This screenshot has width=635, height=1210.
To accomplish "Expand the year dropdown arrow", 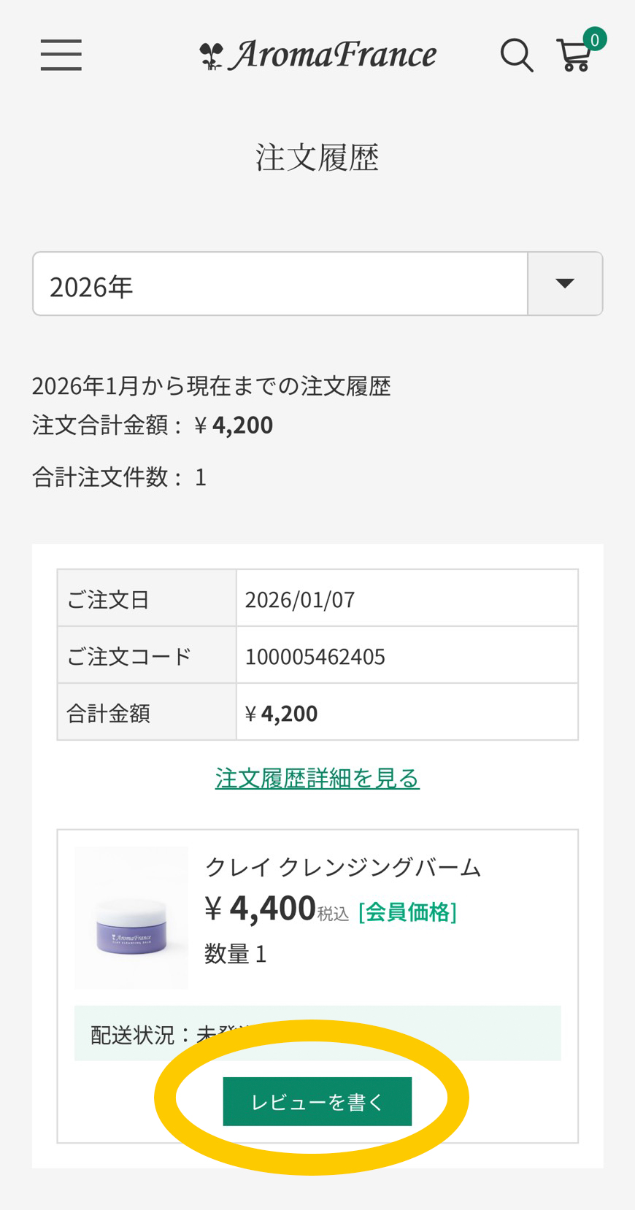I will pyautogui.click(x=565, y=284).
